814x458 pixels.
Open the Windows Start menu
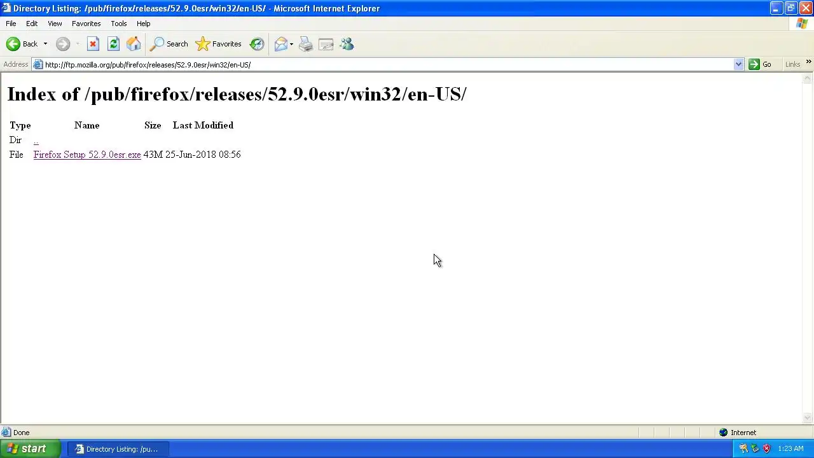(30, 448)
